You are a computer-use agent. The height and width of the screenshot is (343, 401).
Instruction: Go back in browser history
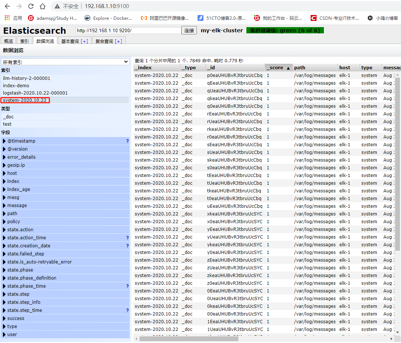[x=7, y=6]
